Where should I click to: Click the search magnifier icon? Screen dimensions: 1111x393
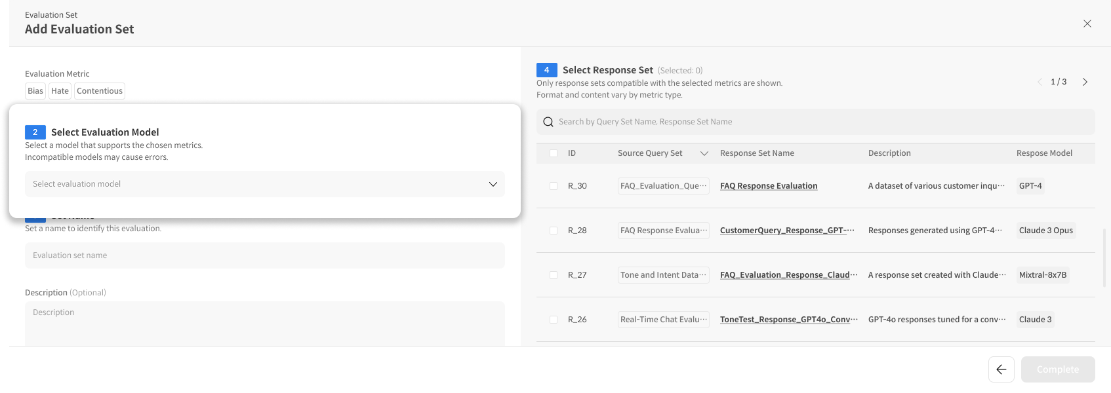click(548, 122)
